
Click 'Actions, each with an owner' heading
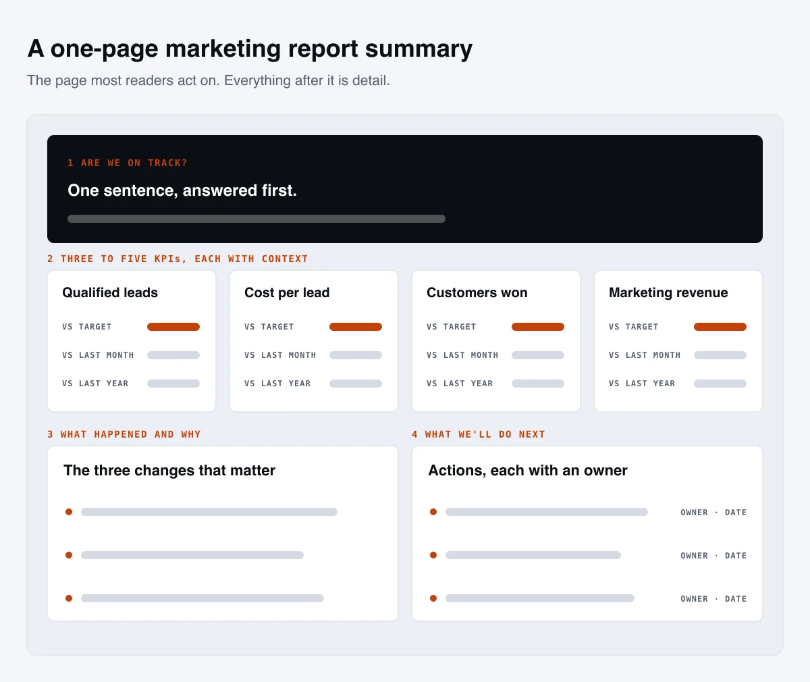528,471
